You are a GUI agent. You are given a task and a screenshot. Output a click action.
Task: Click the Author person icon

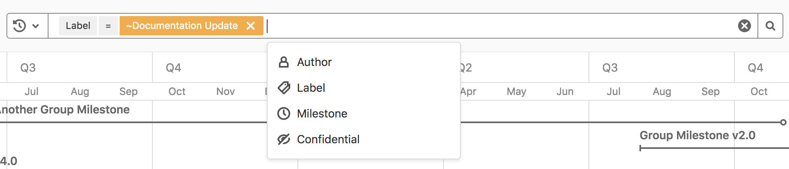tap(284, 62)
